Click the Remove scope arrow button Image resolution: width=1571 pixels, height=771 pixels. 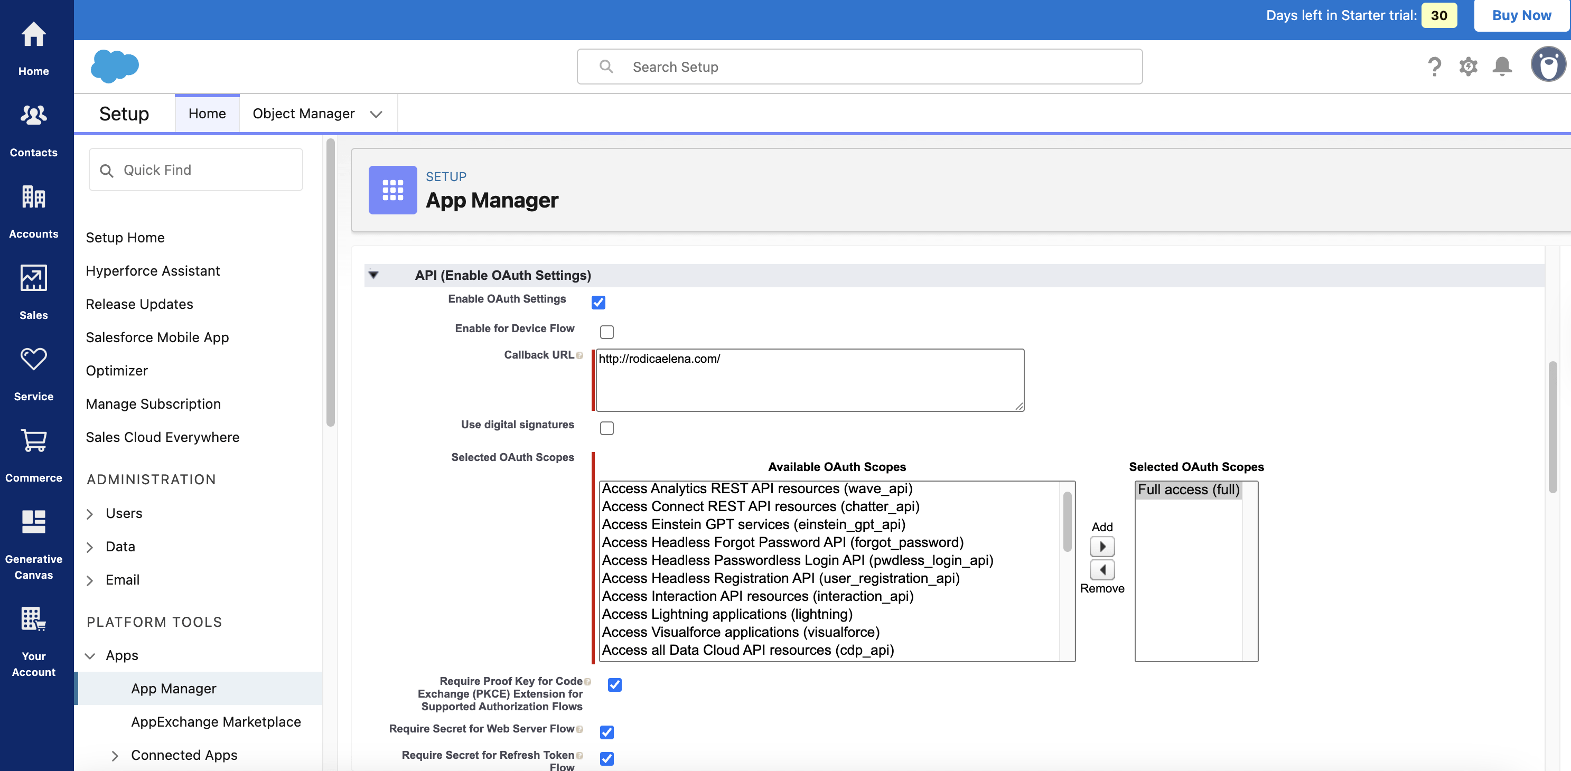(x=1101, y=570)
